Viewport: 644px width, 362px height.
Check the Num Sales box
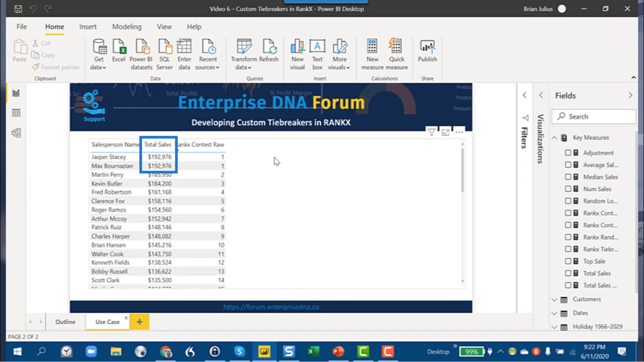[568, 189]
